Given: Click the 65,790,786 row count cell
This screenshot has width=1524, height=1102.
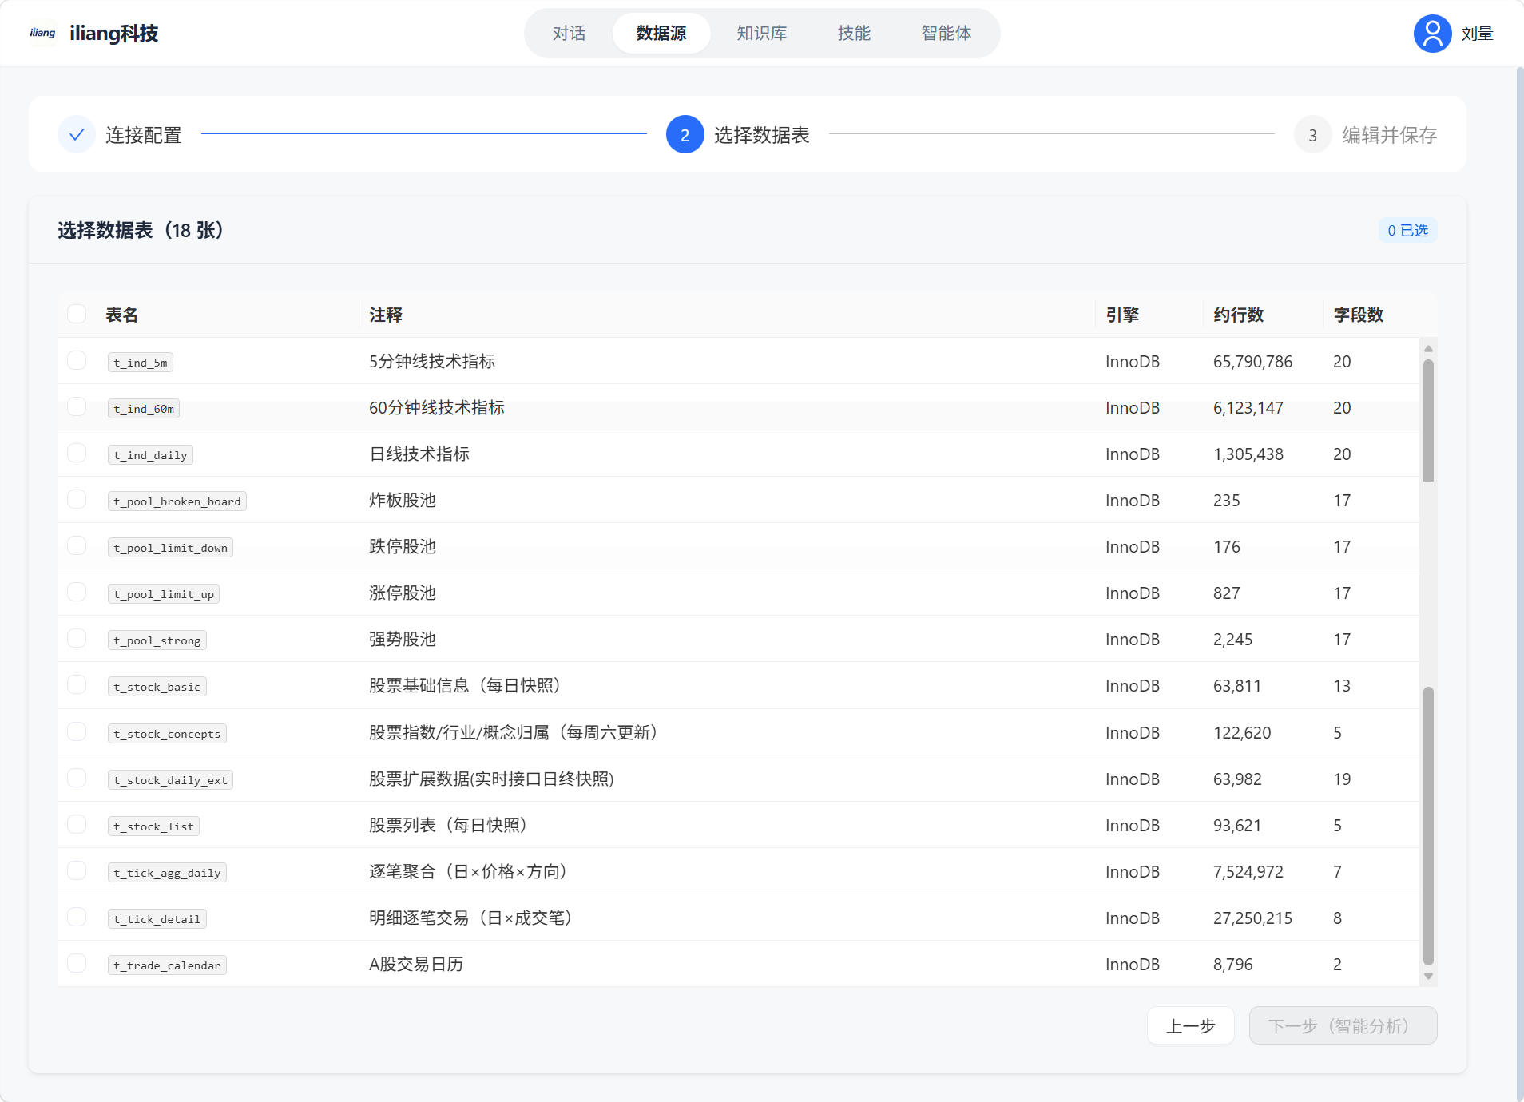Looking at the screenshot, I should [x=1252, y=361].
